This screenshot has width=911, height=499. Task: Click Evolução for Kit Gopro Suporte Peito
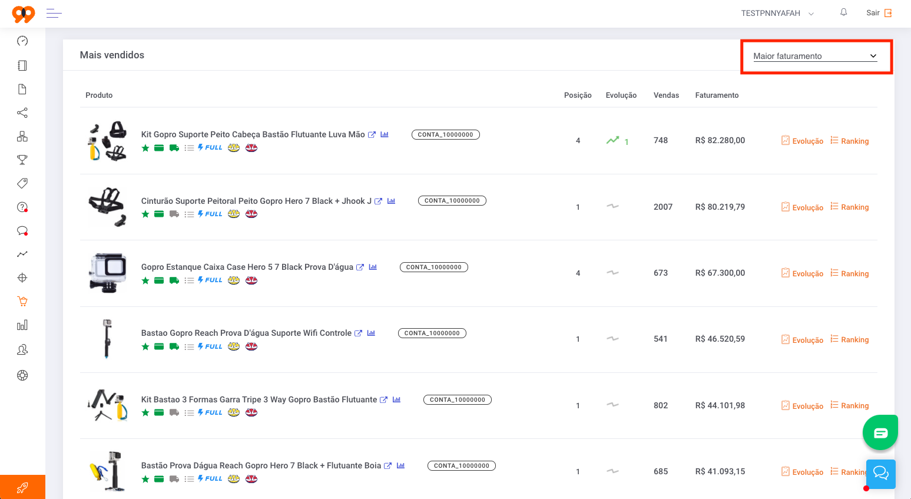click(802, 141)
